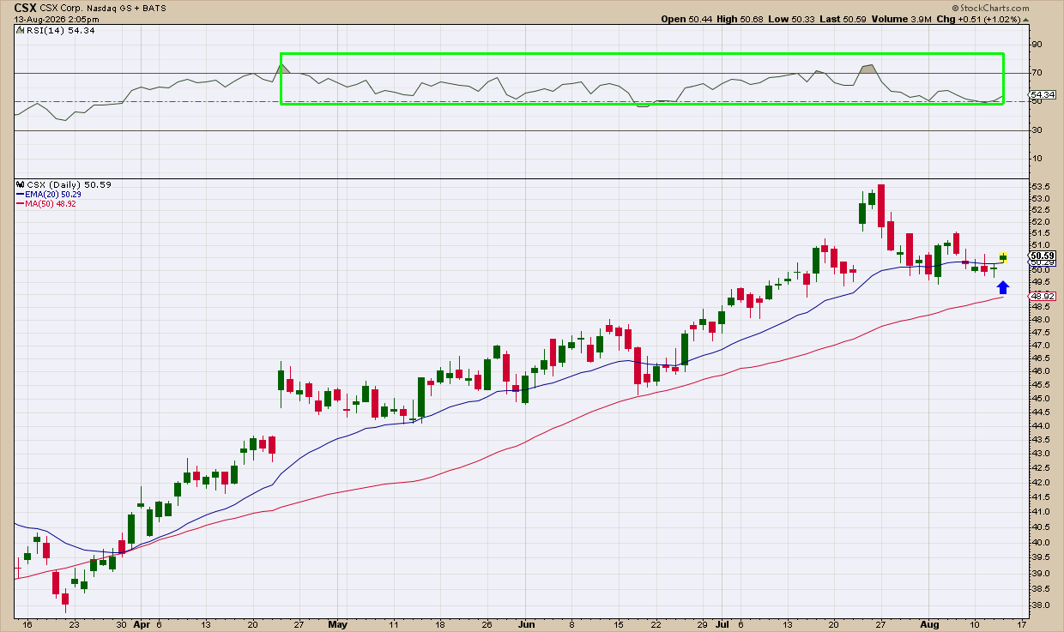The height and width of the screenshot is (632, 1064).
Task: Click the 50.59 last price tag on axis
Action: tap(1043, 256)
